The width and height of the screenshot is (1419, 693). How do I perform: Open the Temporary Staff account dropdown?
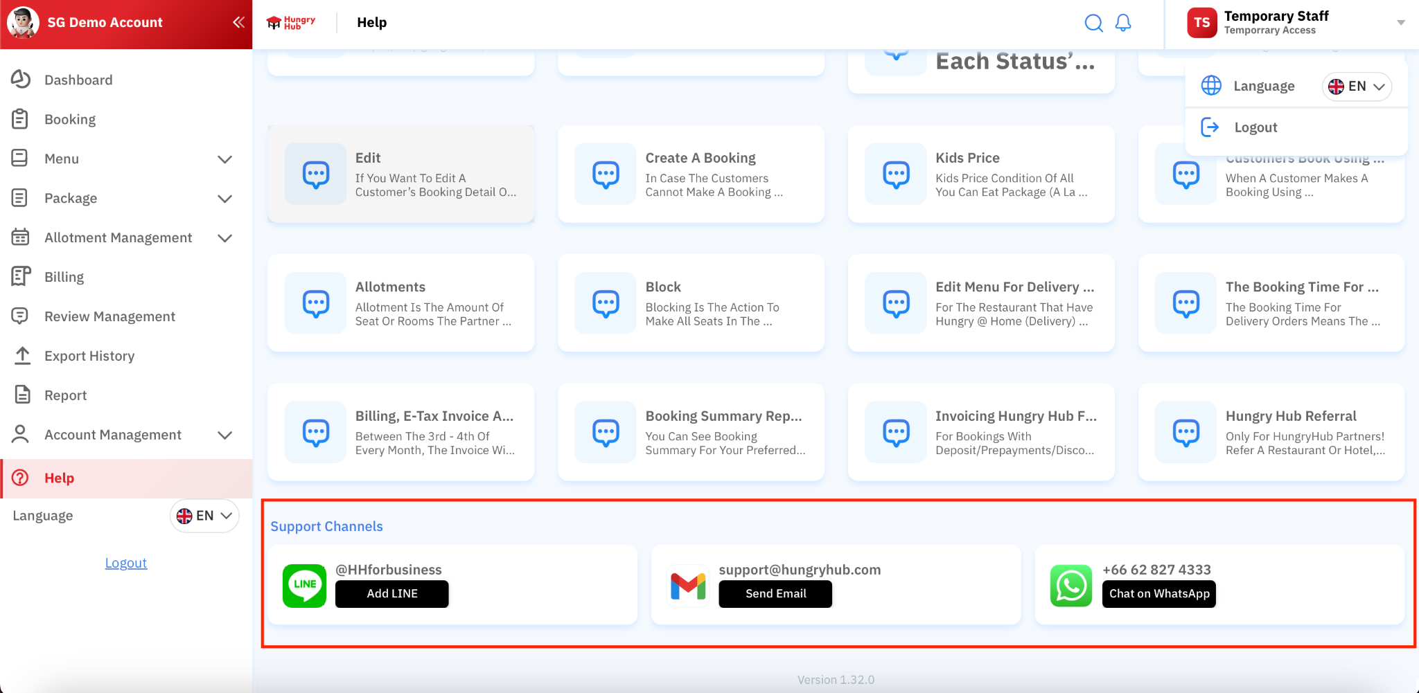point(1400,23)
